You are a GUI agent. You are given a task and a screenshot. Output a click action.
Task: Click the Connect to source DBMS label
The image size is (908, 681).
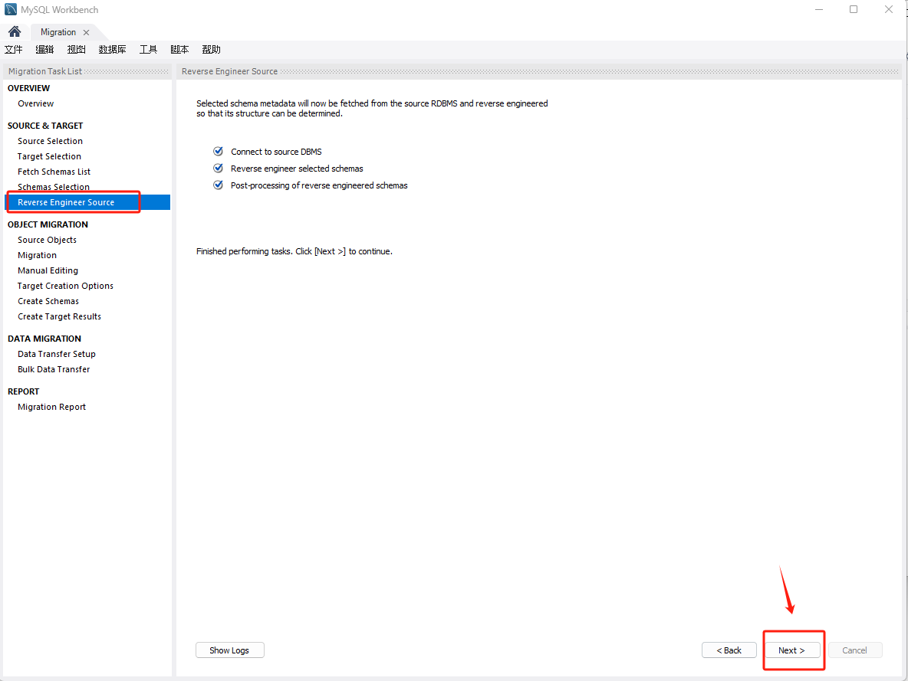tap(276, 152)
